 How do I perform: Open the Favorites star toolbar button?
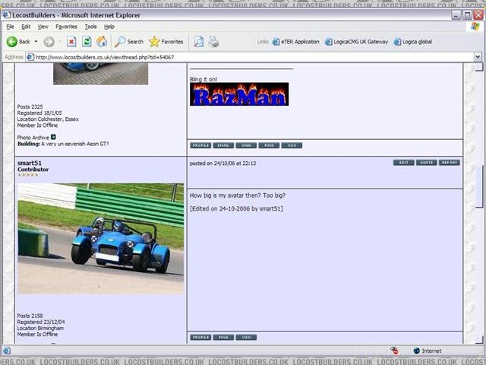(x=166, y=42)
